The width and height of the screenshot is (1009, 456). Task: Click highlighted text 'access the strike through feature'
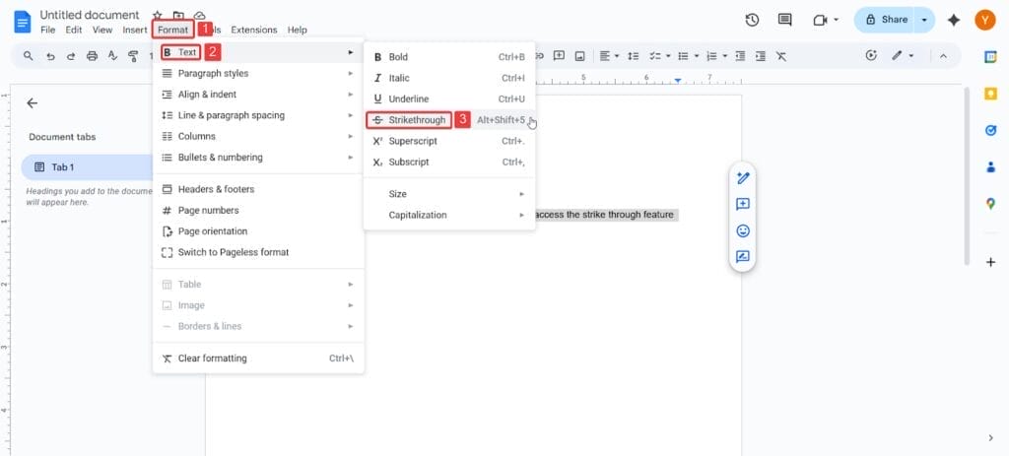click(604, 215)
